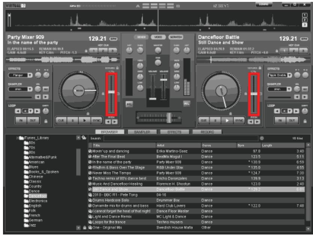Viewport: 313px width, 236px height.
Task: Open the Electronica folder
Action: point(38,201)
